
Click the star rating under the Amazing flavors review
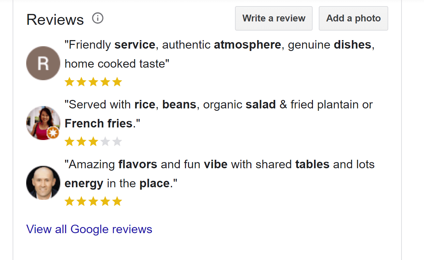click(93, 202)
